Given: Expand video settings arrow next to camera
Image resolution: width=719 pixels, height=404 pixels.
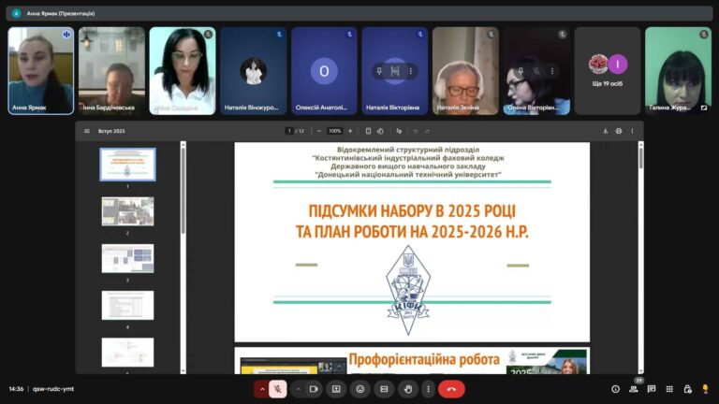Looking at the screenshot, I should pyautogui.click(x=298, y=389).
